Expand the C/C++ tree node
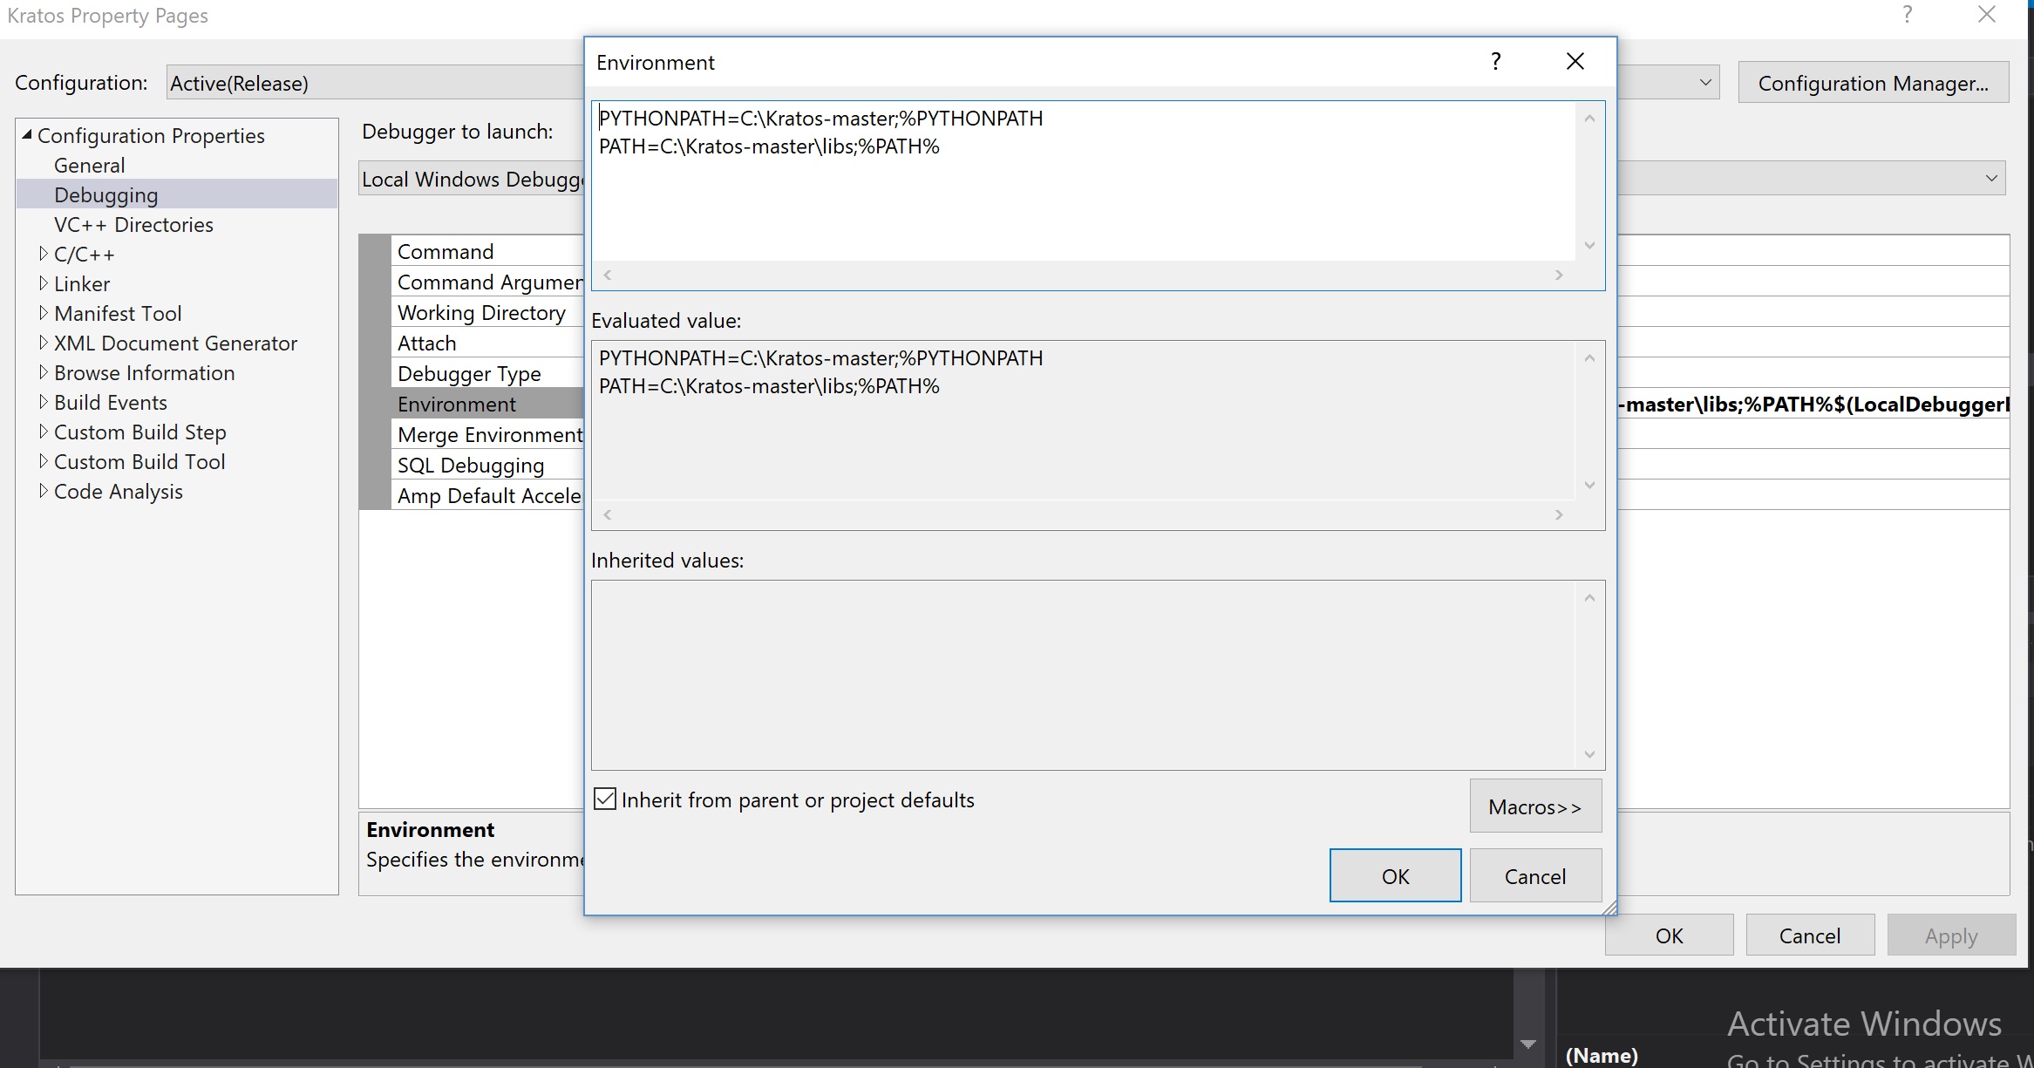Image resolution: width=2034 pixels, height=1068 pixels. click(45, 254)
